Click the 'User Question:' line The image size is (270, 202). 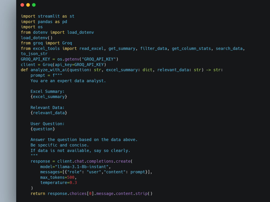tap(48, 124)
